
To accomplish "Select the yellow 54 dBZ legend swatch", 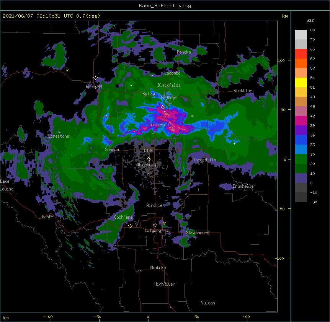I will coord(301,82).
